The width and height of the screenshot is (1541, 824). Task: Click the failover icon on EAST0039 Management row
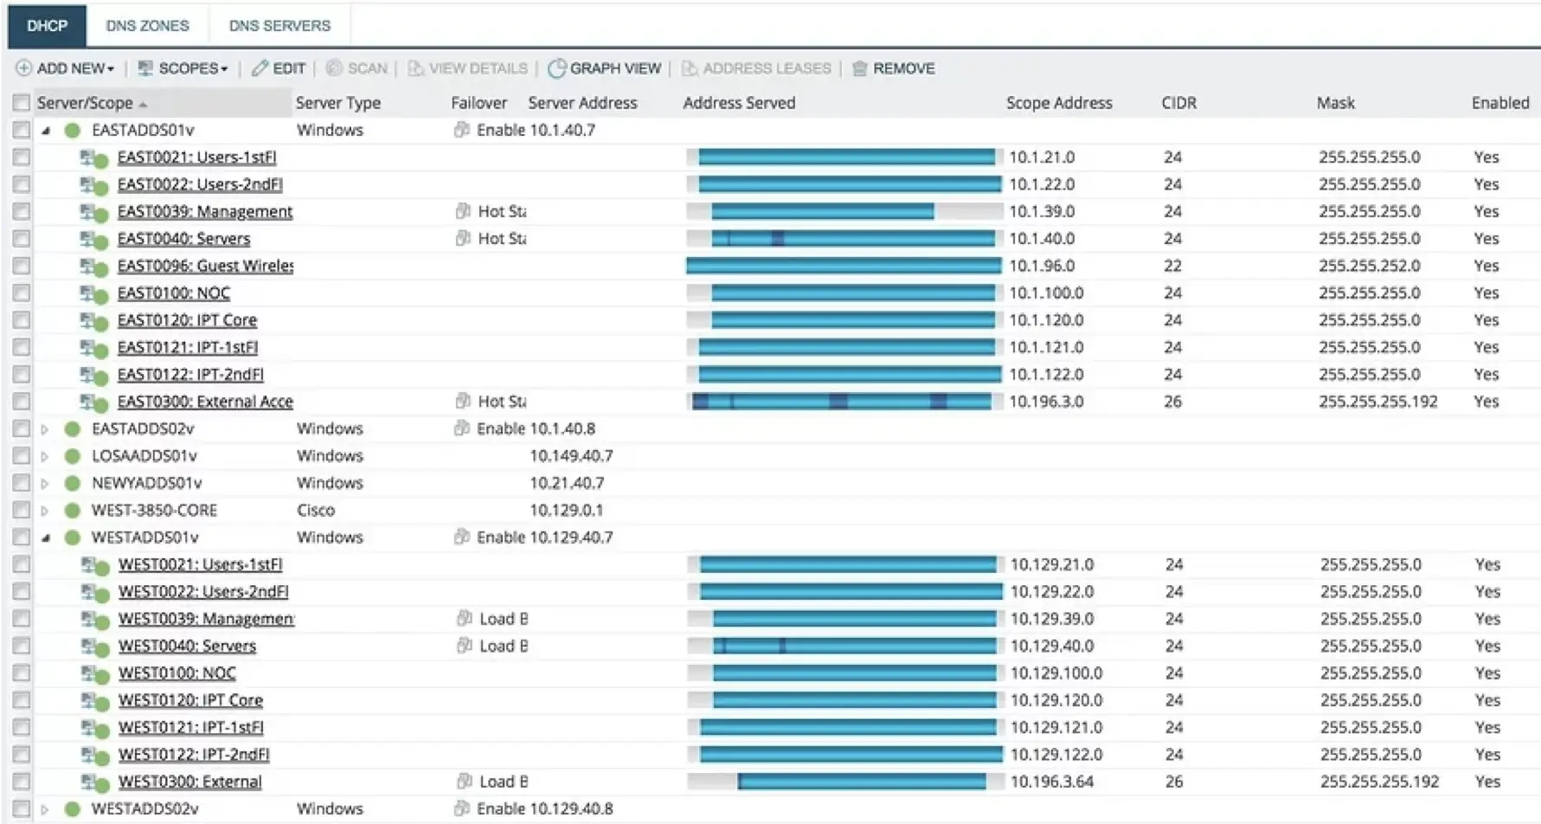(462, 211)
